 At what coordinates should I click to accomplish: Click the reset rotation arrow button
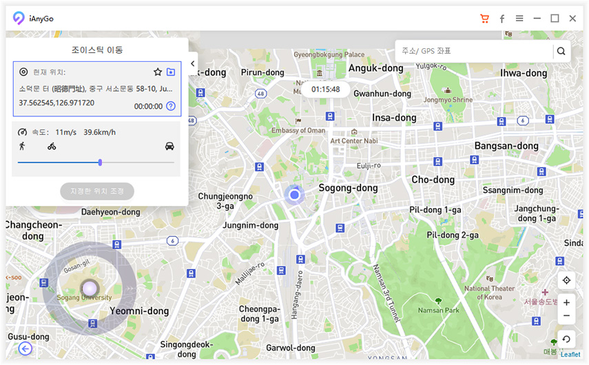pos(566,338)
